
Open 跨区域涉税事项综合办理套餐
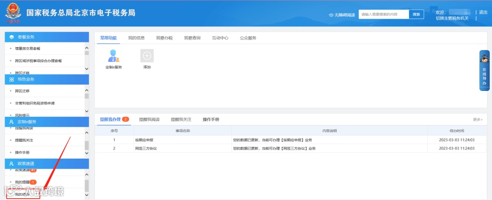tap(38, 61)
